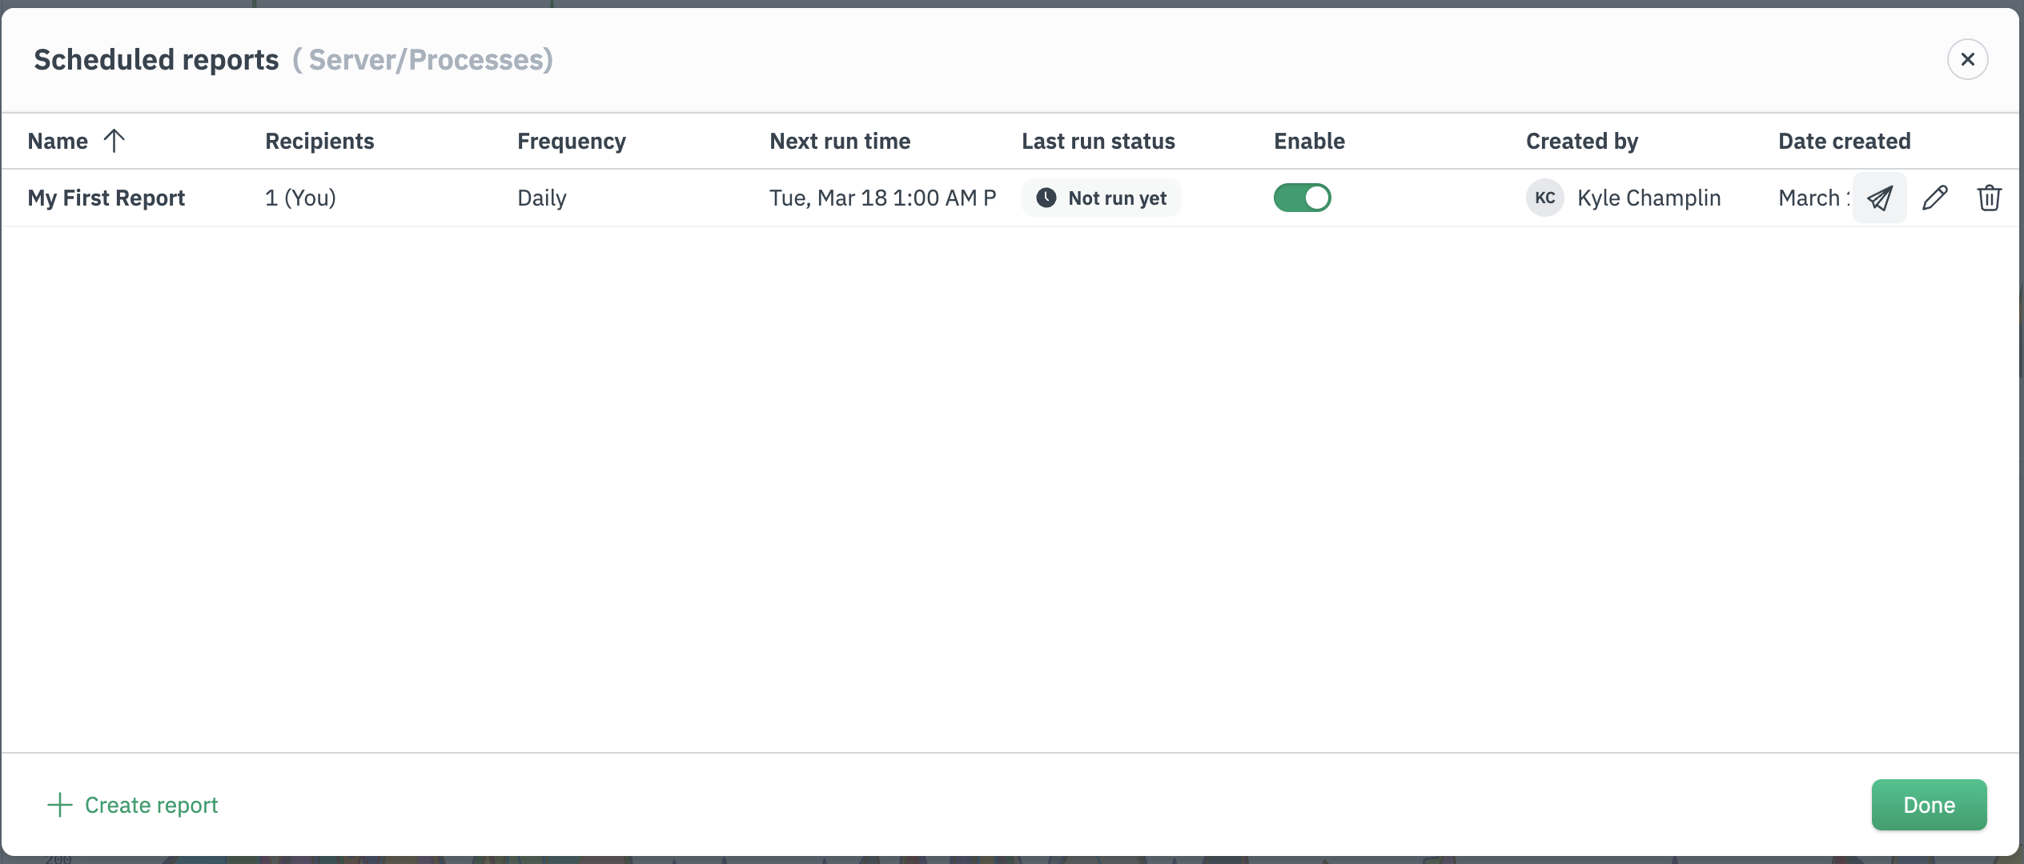Click the plus icon beside Create report

click(x=60, y=805)
